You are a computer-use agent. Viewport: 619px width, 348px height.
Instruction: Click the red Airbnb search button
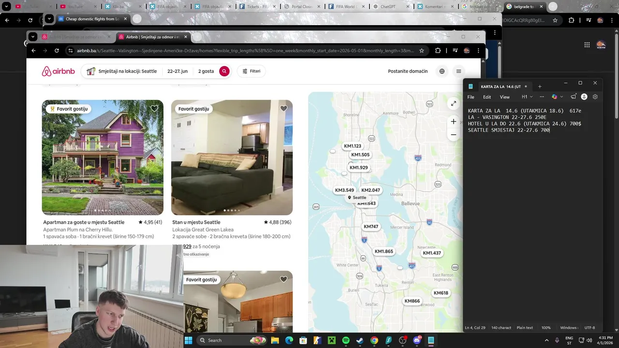point(224,71)
